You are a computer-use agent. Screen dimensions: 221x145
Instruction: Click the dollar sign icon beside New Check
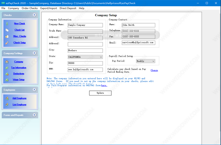tap(7, 24)
